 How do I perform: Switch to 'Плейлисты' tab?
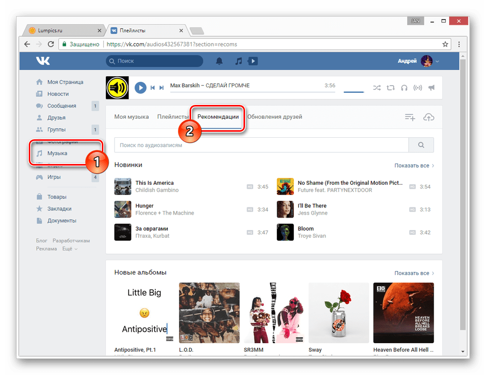click(x=172, y=117)
